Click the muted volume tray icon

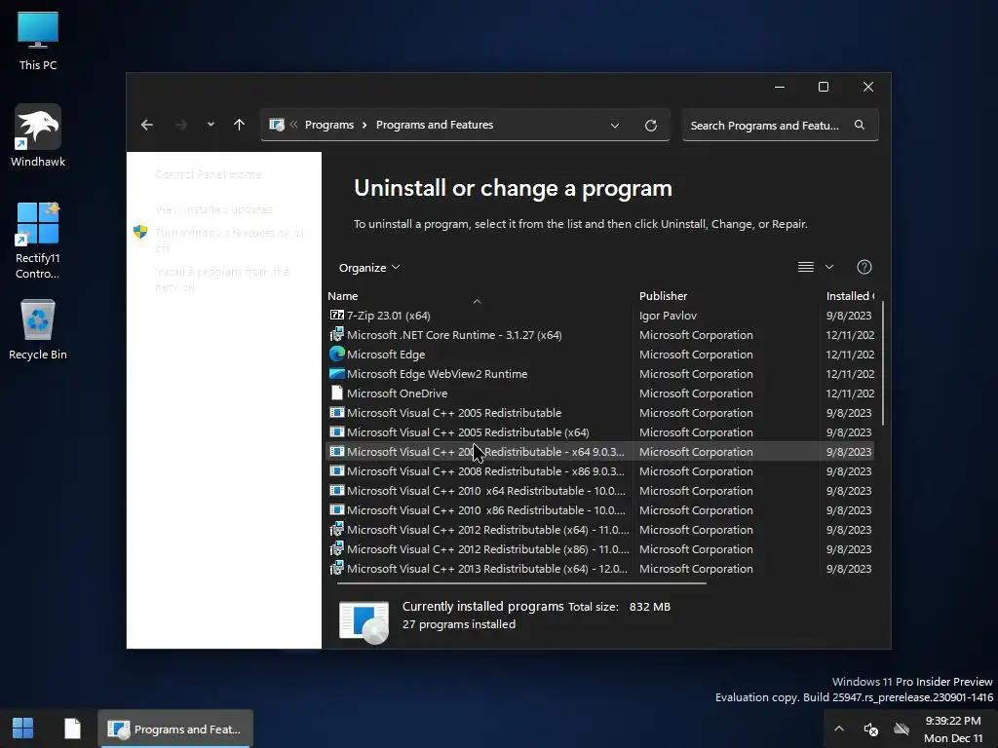pyautogui.click(x=870, y=729)
